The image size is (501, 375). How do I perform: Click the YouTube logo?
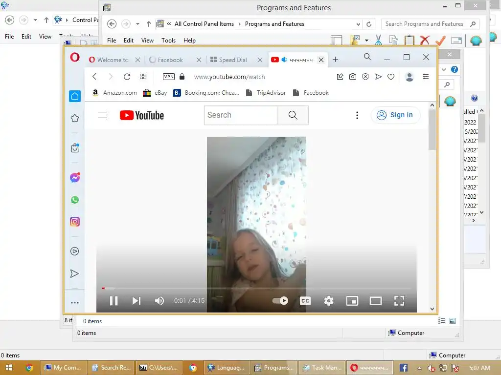click(142, 115)
